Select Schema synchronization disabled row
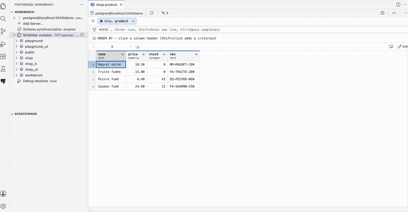408x212 pixels. pos(49,29)
